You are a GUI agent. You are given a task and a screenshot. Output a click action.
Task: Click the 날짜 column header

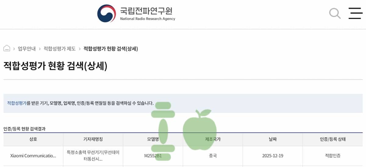pos(273,139)
